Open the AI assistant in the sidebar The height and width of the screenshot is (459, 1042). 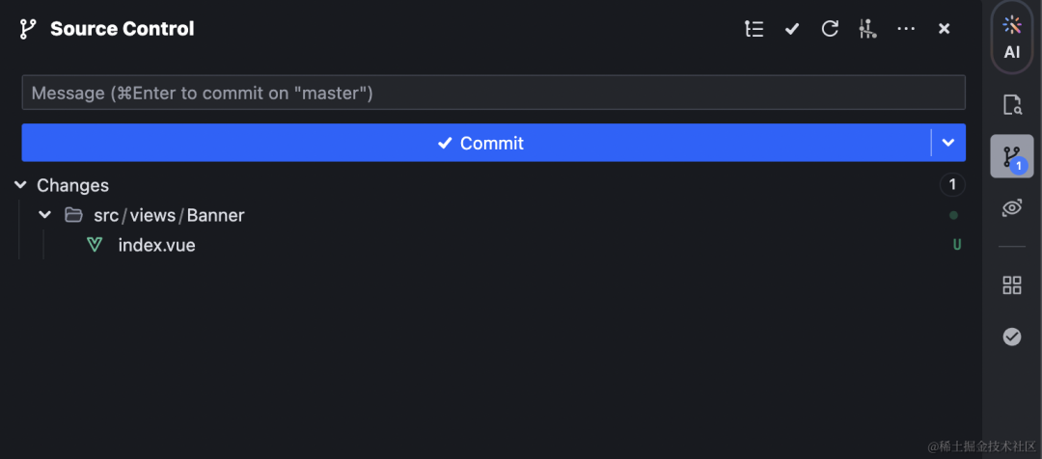[x=1011, y=38]
